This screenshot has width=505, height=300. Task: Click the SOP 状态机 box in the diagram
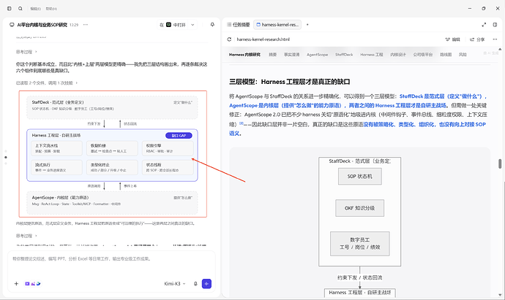pos(360,177)
